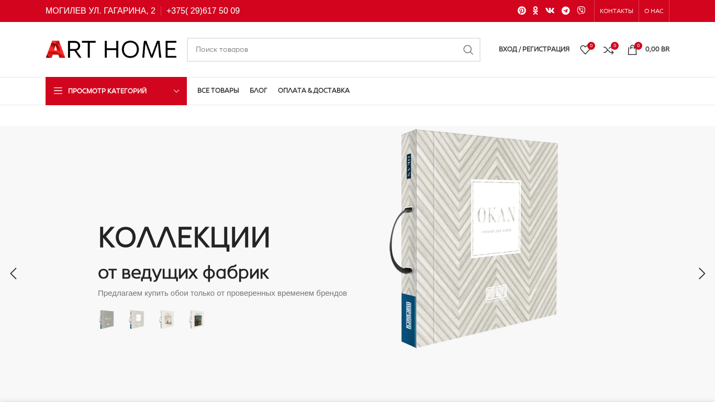Viewport: 715px width, 402px height.
Task: Open the compare products shuffle icon
Action: click(x=608, y=50)
